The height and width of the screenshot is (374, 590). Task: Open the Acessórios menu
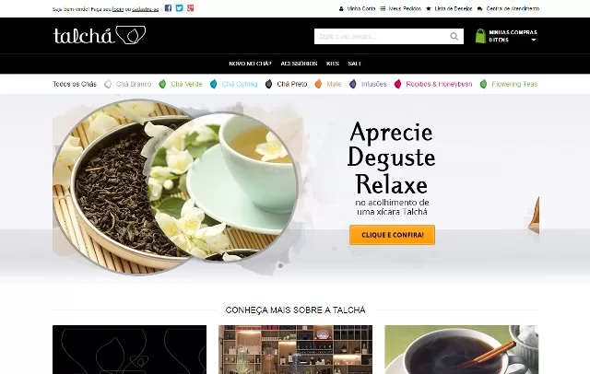299,64
